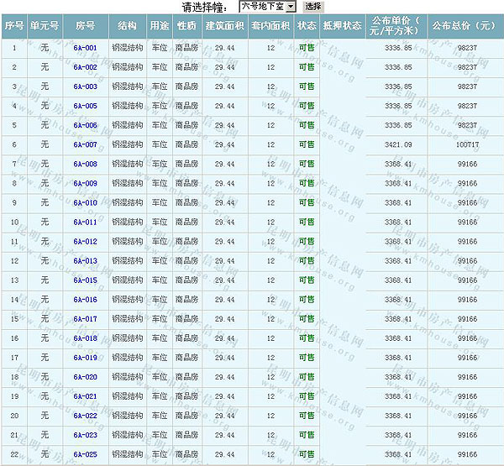
Task: Open the 6A-020 room link
Action: pos(85,377)
